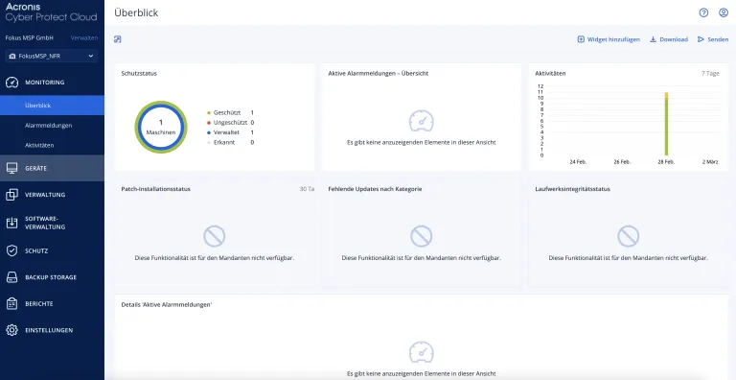Click the Aktivitäten widget title
The height and width of the screenshot is (380, 736).
click(550, 73)
